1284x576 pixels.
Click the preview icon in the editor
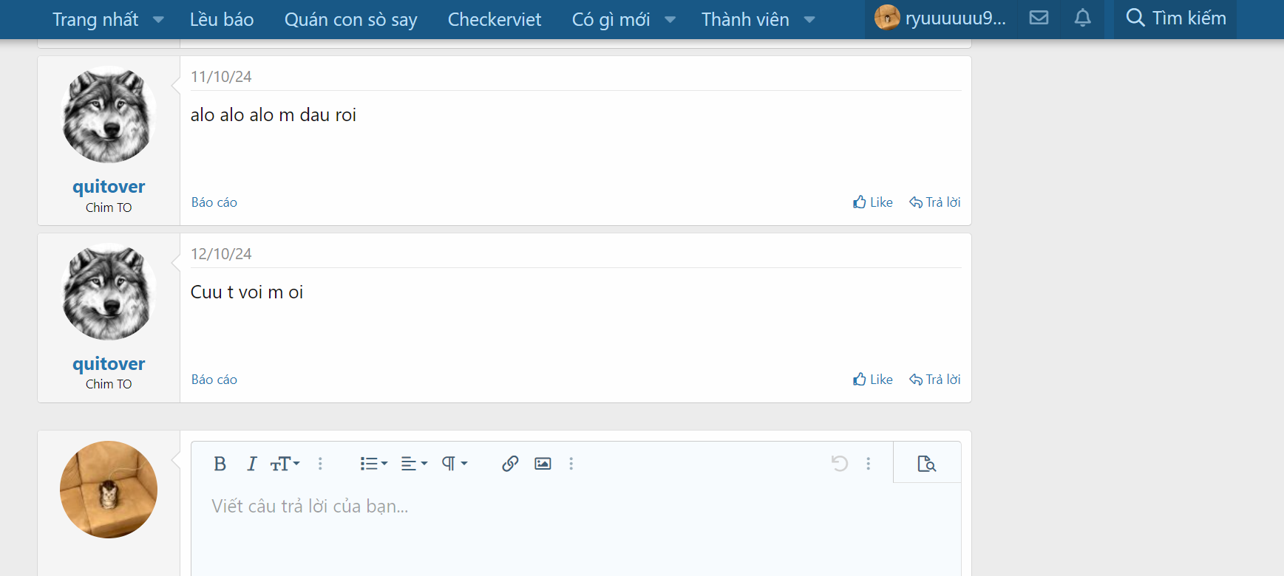tap(926, 464)
